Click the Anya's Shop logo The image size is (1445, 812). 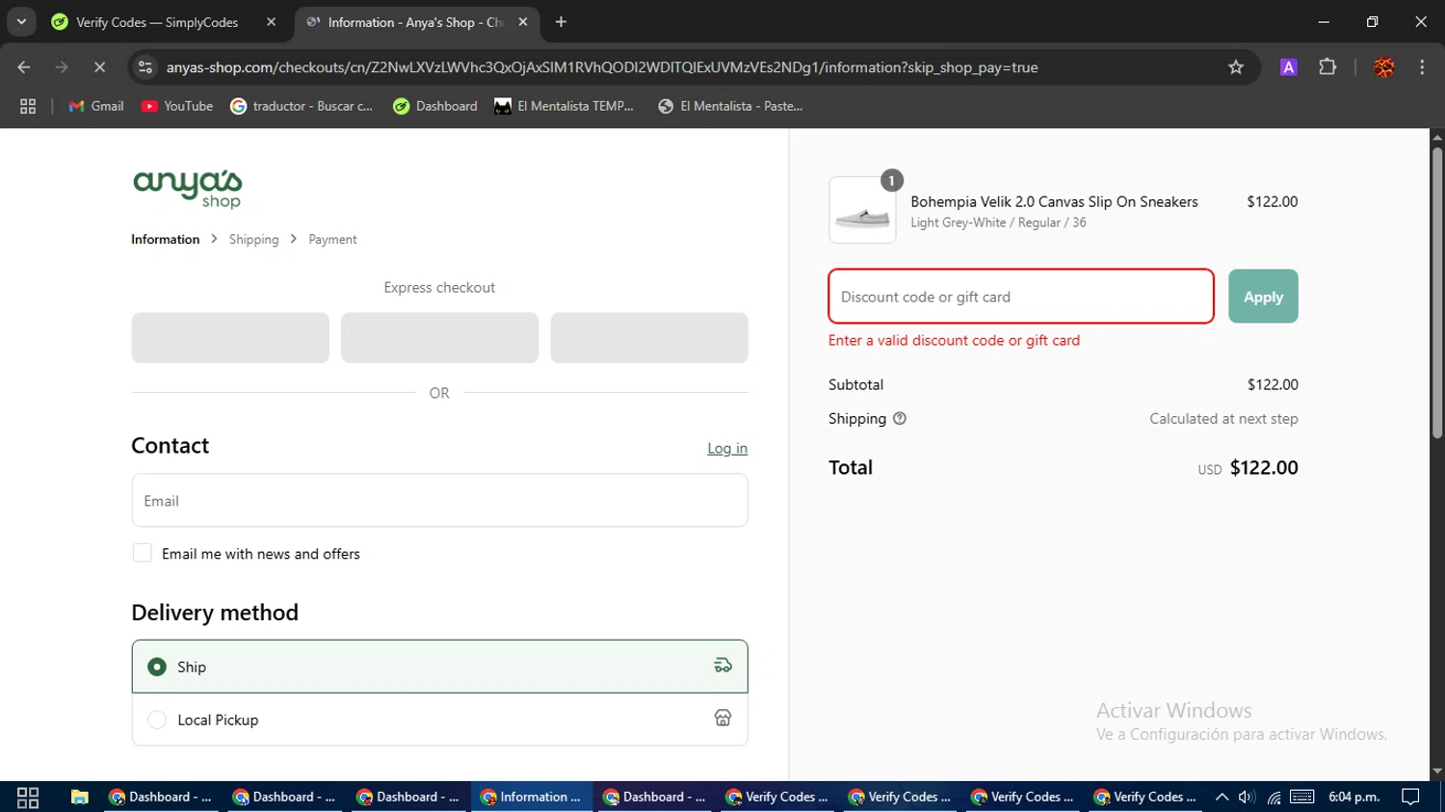(x=188, y=188)
